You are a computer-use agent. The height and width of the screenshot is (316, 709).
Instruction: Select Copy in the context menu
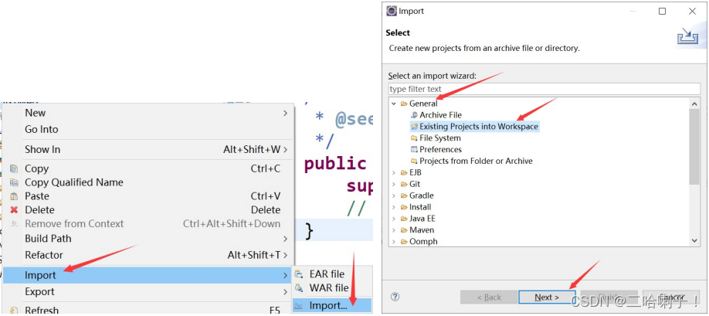[148, 168]
